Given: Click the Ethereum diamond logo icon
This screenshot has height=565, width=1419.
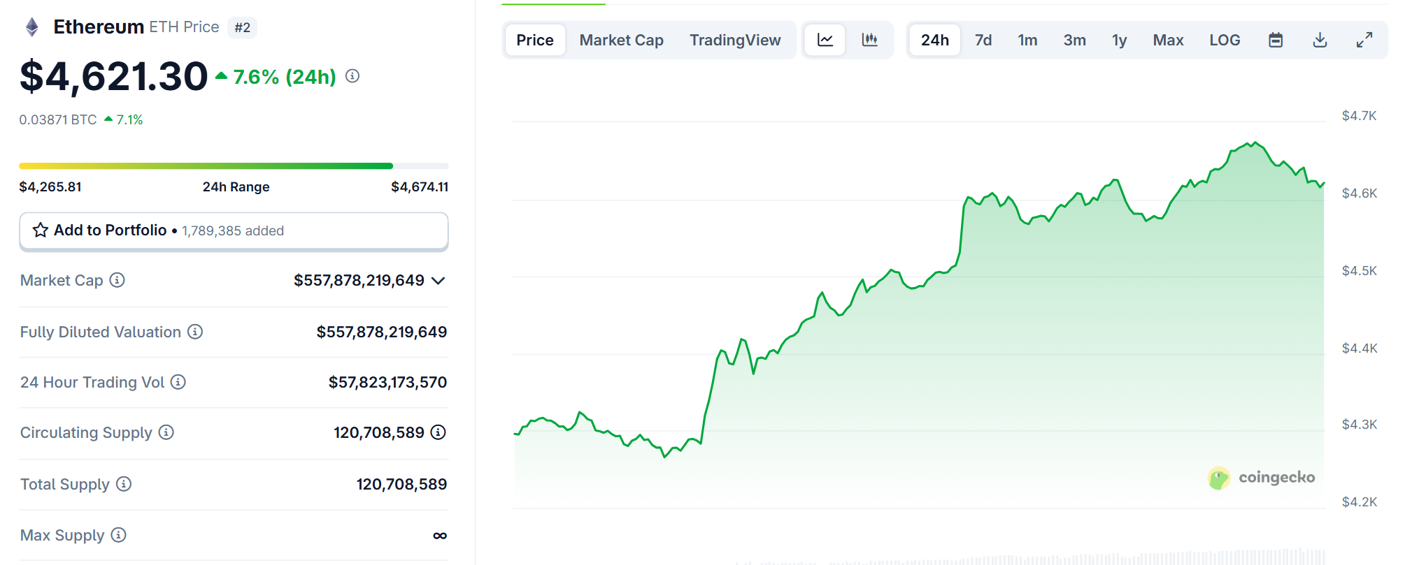Looking at the screenshot, I should tap(31, 27).
